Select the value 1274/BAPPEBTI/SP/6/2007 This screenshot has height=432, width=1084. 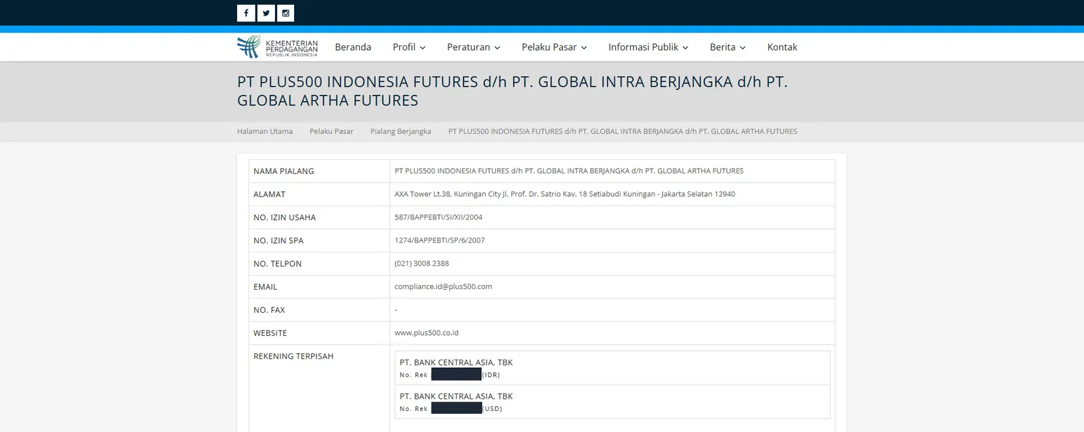point(440,240)
